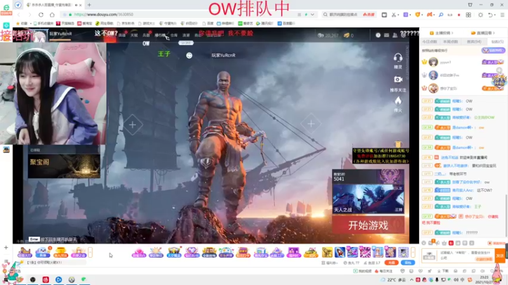508x285 pixels.
Task: Open the 本周贡献 ranking tab
Action: [451, 42]
